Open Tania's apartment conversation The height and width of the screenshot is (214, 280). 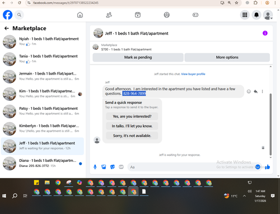click(43, 59)
